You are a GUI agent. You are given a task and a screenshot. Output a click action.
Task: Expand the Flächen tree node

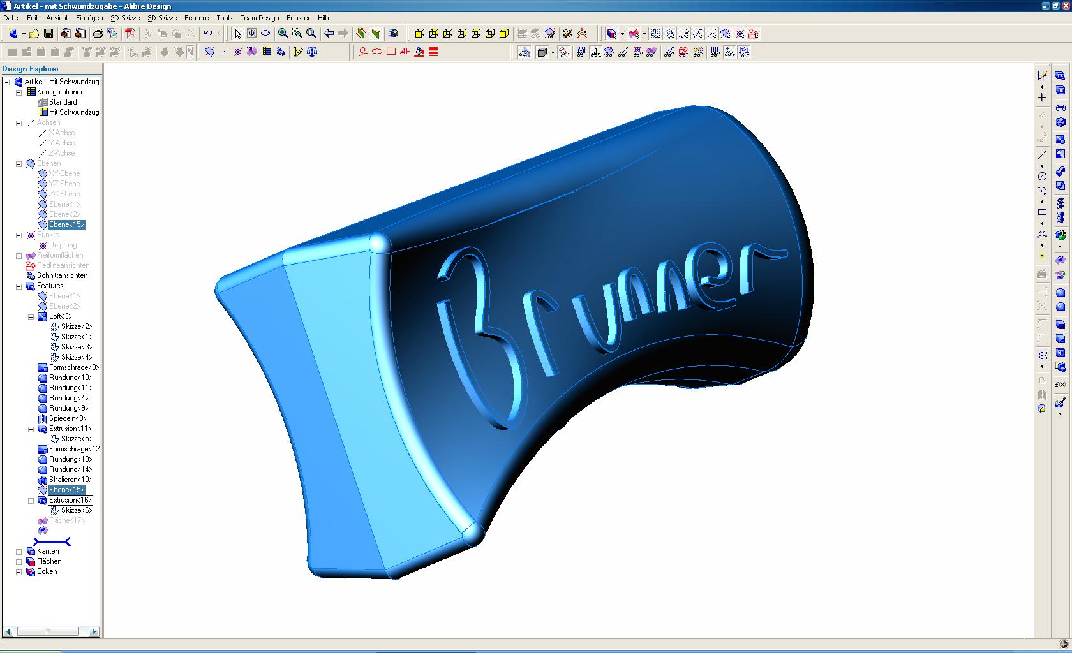point(19,561)
